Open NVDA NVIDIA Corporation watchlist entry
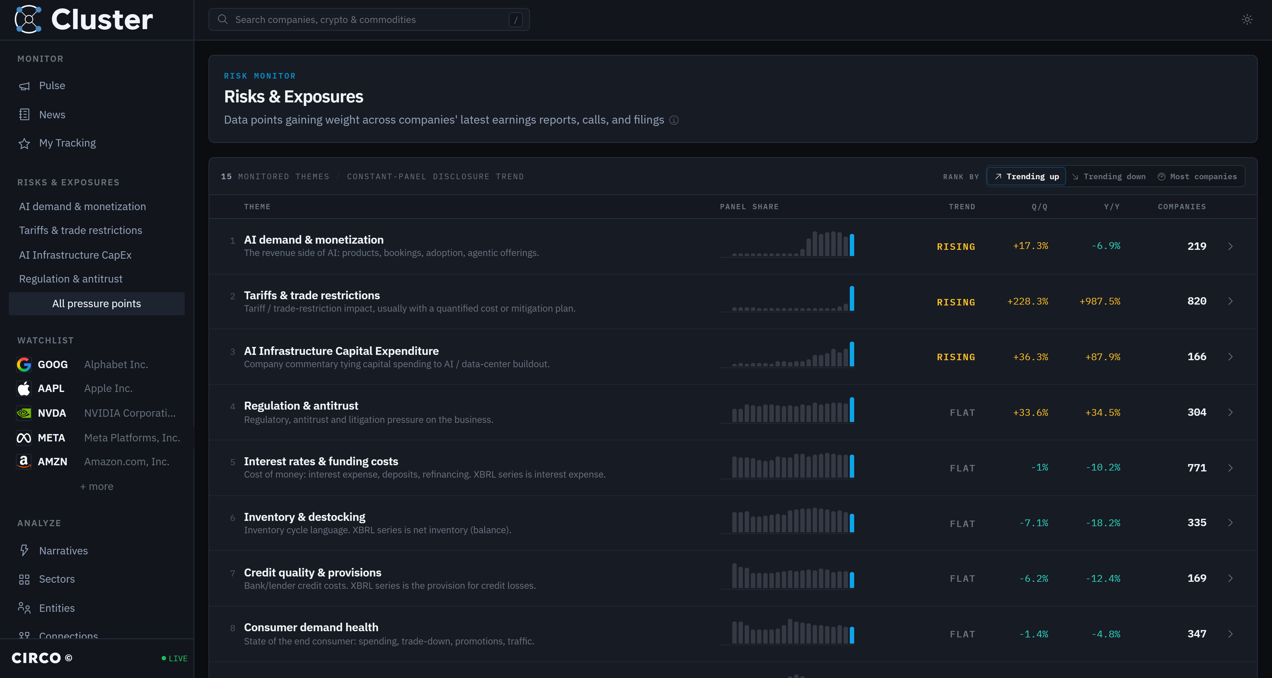 (97, 413)
